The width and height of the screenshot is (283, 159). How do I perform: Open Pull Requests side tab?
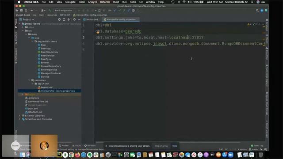tap(16, 56)
